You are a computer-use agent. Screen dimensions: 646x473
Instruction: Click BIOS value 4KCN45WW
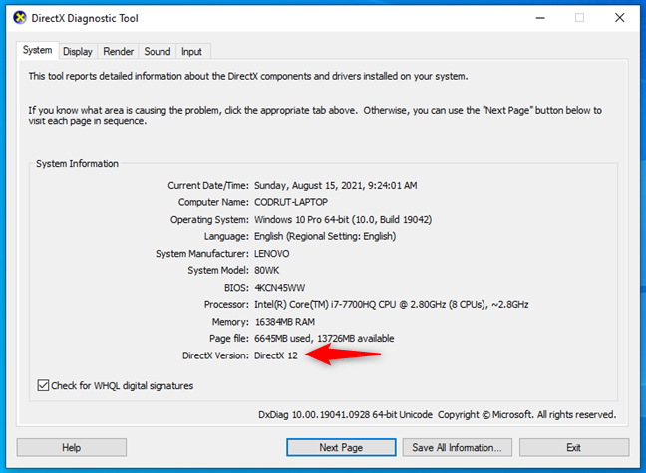[280, 288]
